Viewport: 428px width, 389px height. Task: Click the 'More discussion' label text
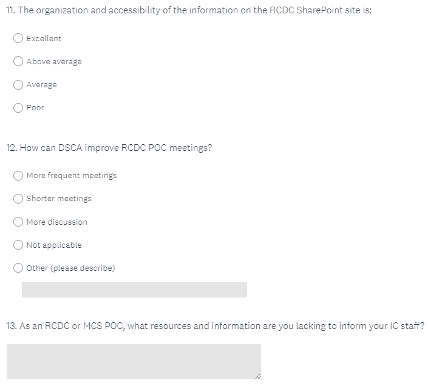coord(57,222)
